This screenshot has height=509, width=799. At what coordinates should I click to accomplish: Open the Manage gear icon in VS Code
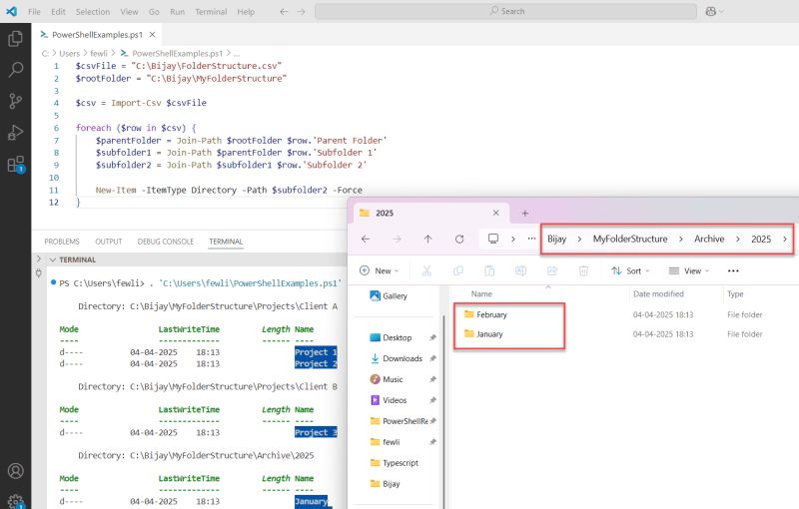[16, 501]
